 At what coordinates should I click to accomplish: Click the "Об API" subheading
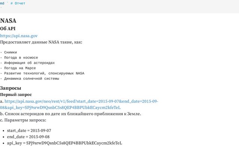pos(8,29)
